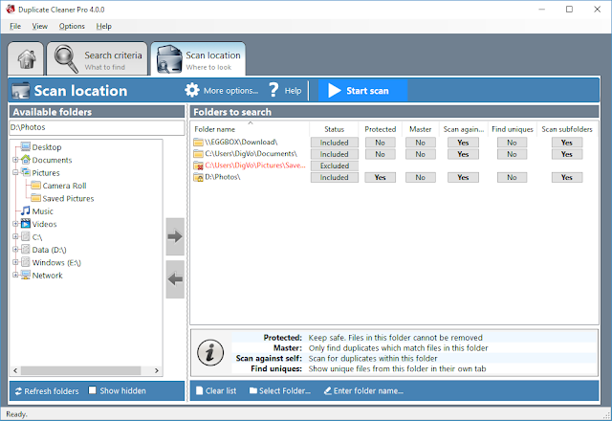Select the Saved Pictures folder icon
The height and width of the screenshot is (421, 612).
(36, 198)
